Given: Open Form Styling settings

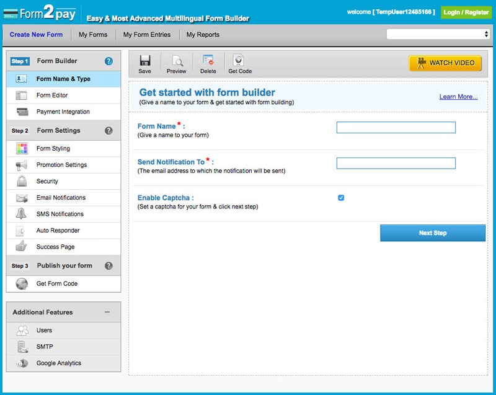Looking at the screenshot, I should point(63,148).
